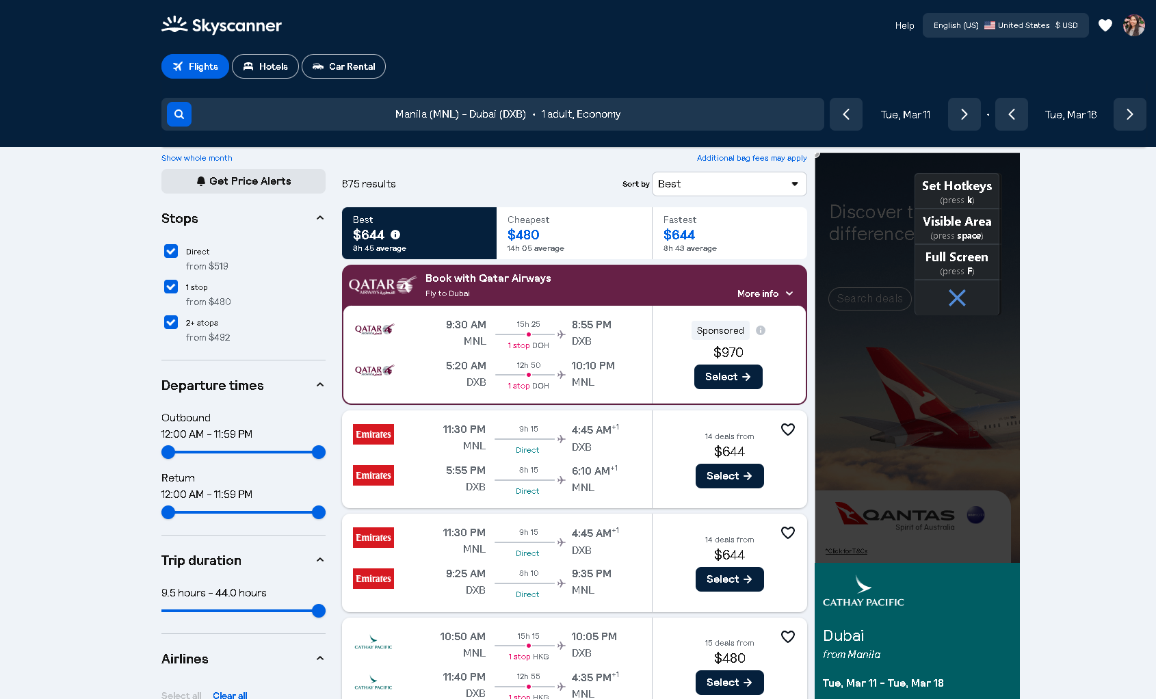Open the Help link
Image resolution: width=1156 pixels, height=699 pixels.
(904, 25)
